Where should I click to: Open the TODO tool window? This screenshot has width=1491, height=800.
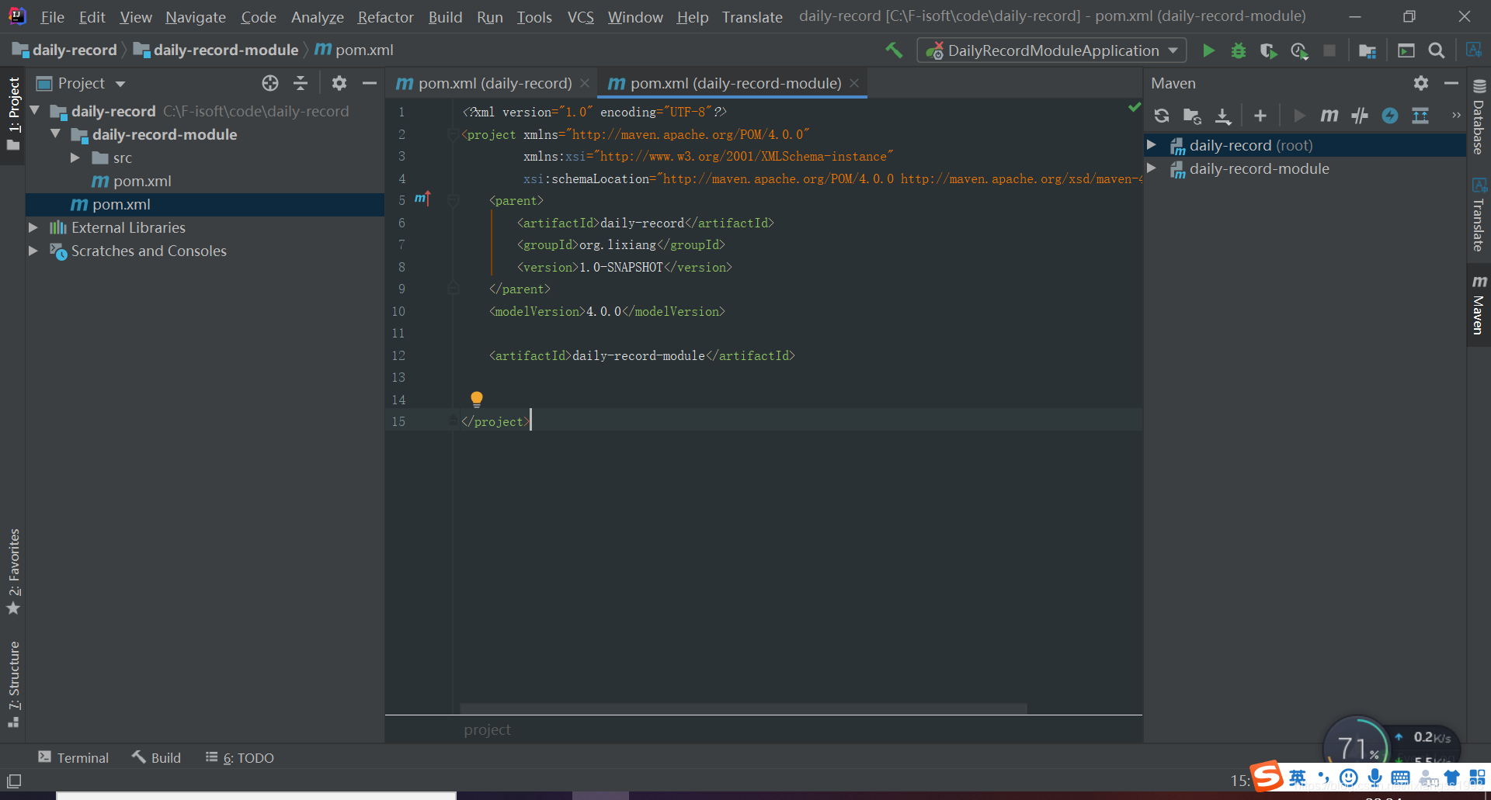coord(240,757)
